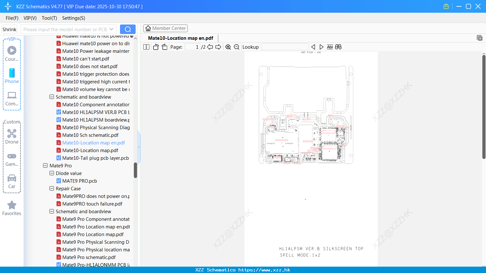The image size is (486, 273).
Task: Rotate page counterclockwise
Action: point(156,47)
